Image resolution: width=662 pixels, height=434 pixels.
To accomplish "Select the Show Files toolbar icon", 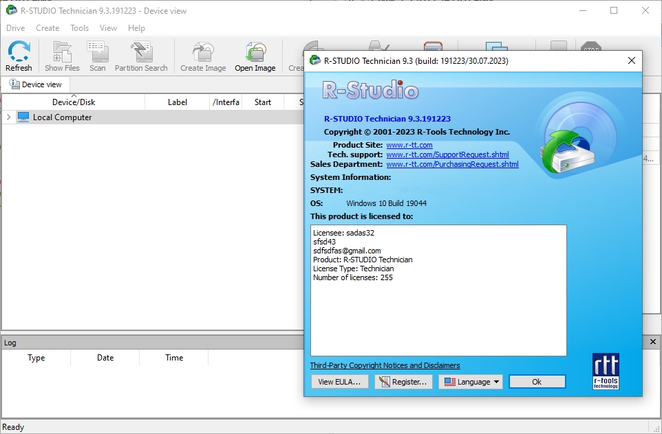I will click(x=62, y=56).
